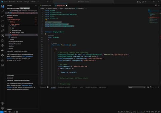
Task: Open the Customize Layout icon
Action: 145,2
